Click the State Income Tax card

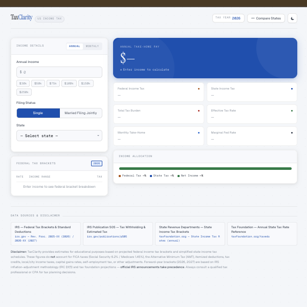click(x=252, y=92)
